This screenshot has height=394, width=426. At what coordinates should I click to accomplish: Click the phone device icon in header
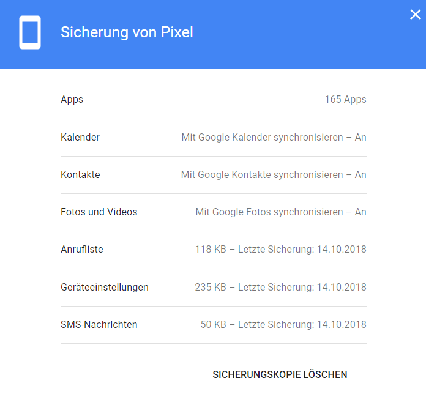click(30, 32)
